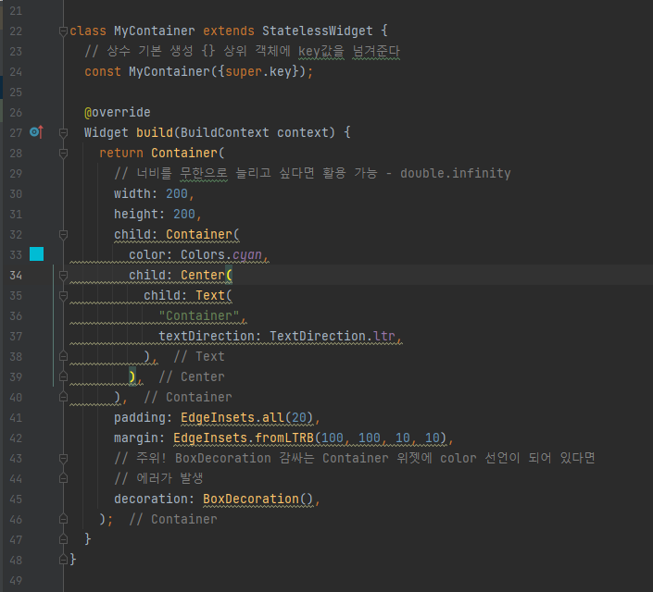Click line number 34 in the gutter
The image size is (653, 592).
[x=16, y=276]
